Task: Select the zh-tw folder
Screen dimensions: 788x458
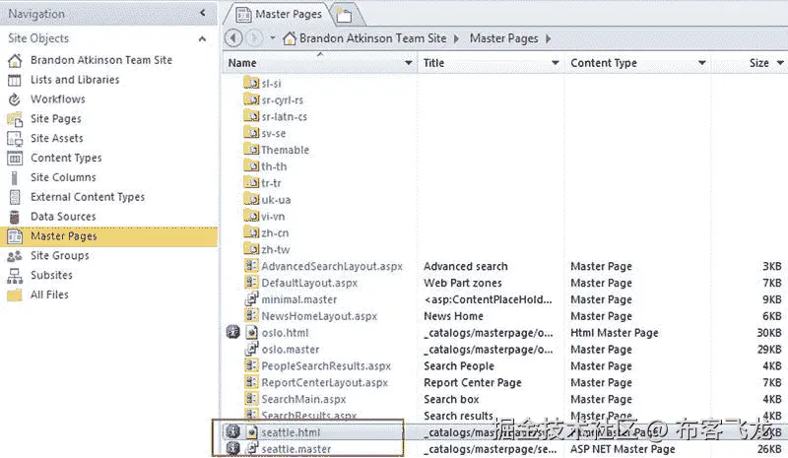Action: tap(276, 249)
